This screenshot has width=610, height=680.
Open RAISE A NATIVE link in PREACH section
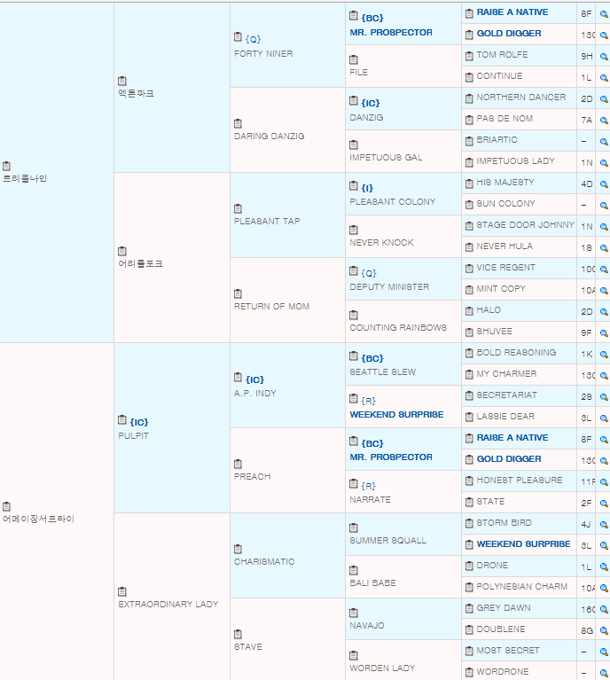(512, 437)
